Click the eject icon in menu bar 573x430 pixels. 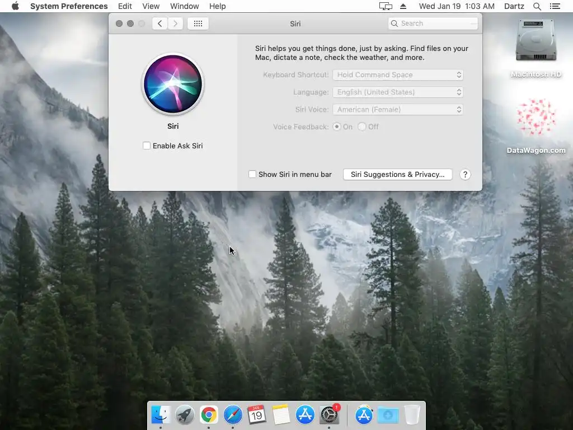click(403, 6)
